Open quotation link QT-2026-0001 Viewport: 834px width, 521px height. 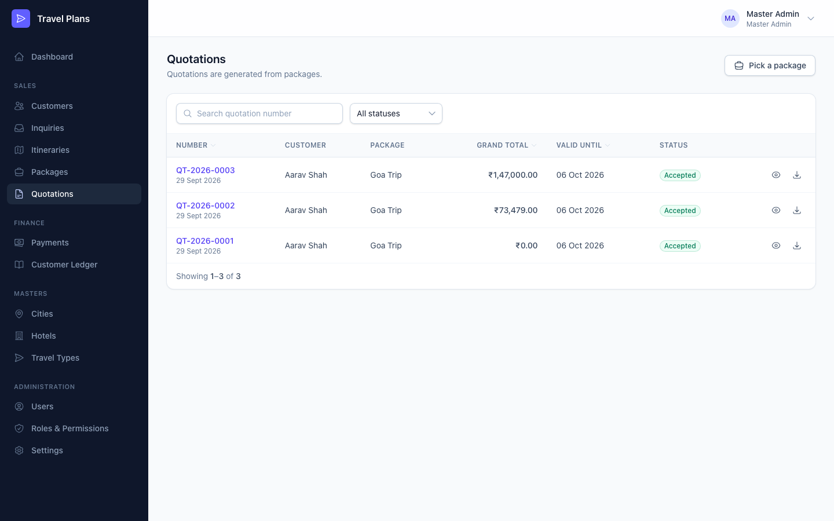tap(205, 241)
